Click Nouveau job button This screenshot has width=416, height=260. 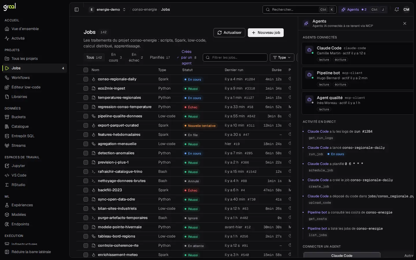click(x=266, y=33)
